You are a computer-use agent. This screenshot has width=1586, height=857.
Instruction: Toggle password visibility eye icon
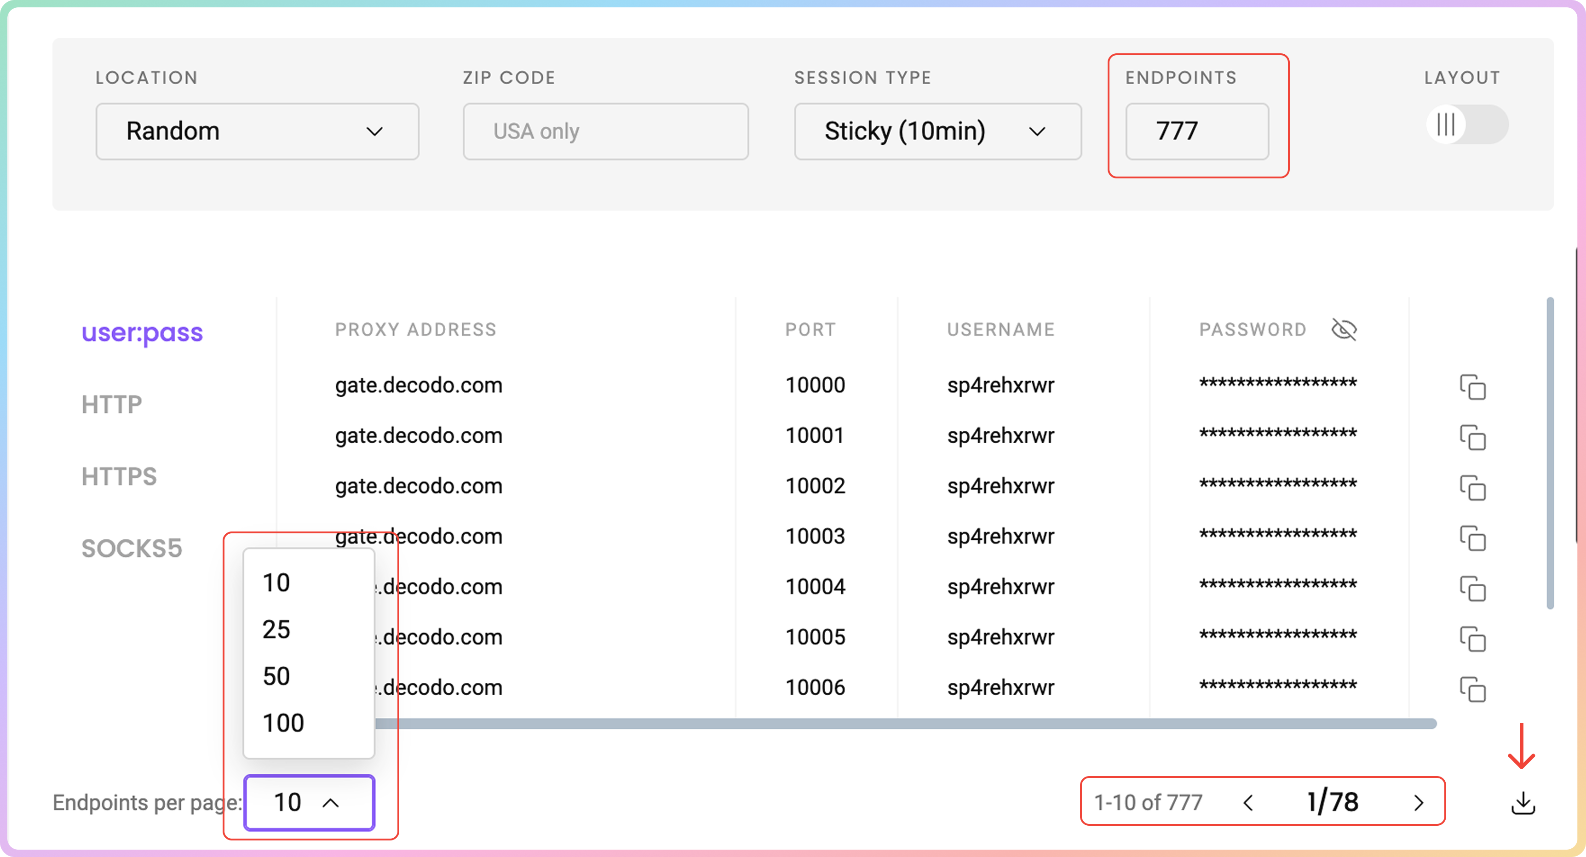point(1344,330)
